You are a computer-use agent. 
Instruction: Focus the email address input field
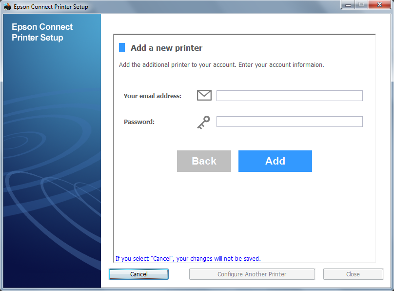(289, 96)
